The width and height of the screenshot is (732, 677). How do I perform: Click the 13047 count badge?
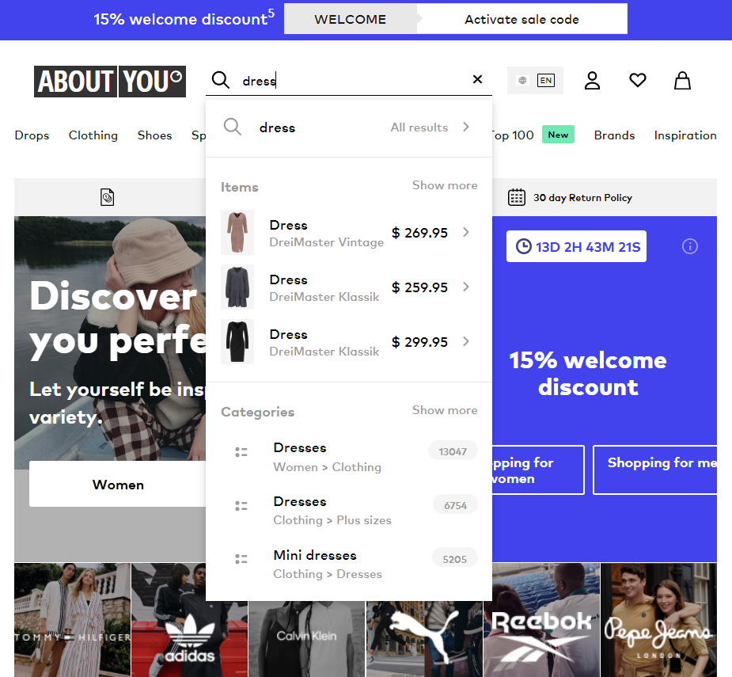click(453, 452)
